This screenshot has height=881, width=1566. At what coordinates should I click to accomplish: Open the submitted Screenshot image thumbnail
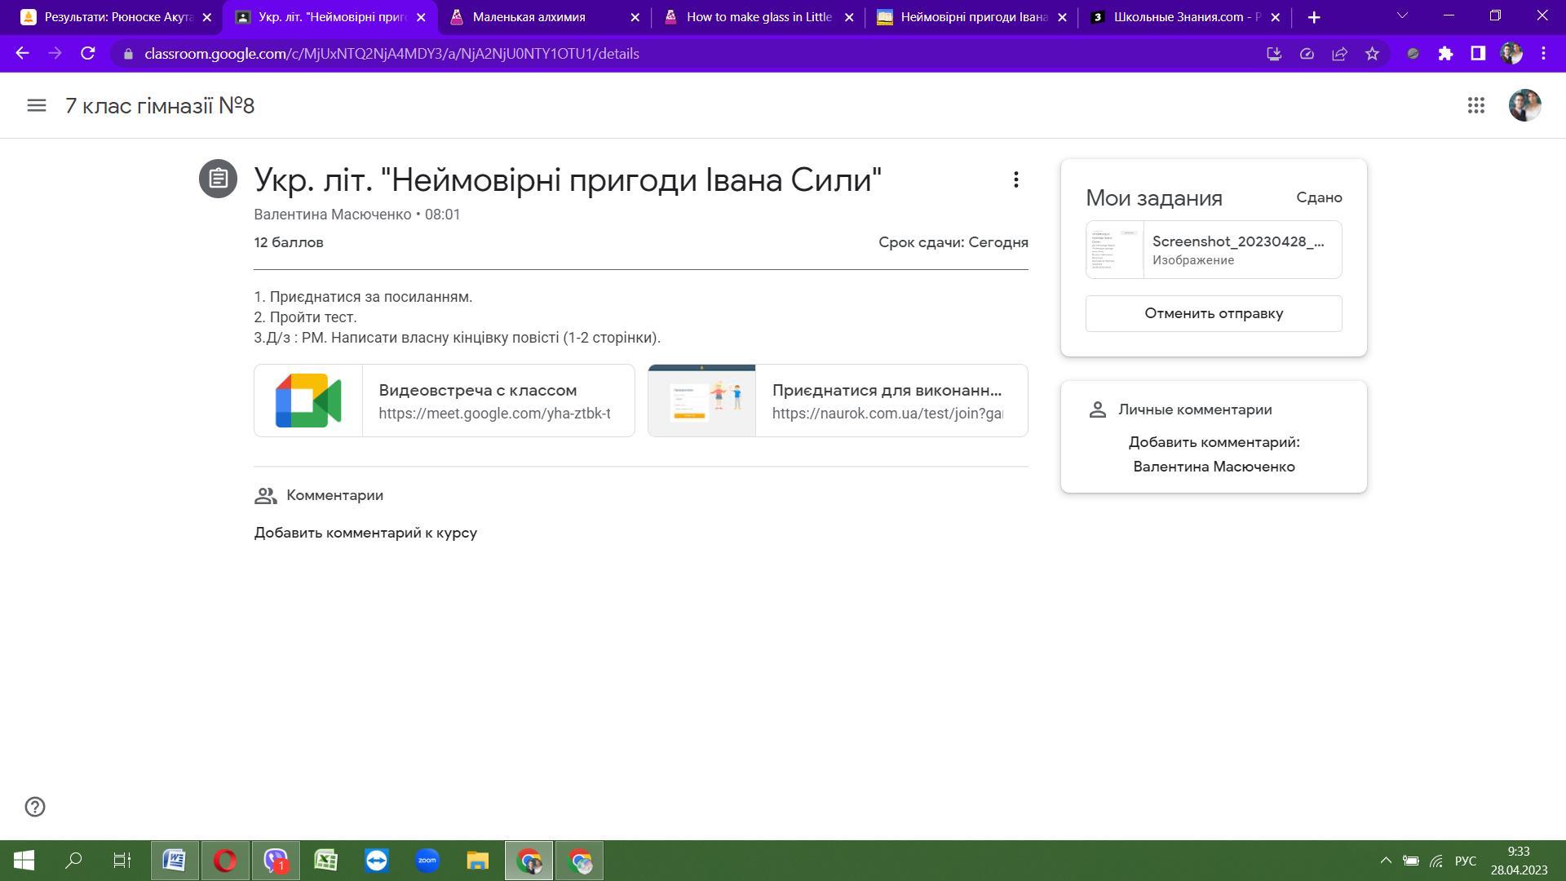pos(1114,250)
